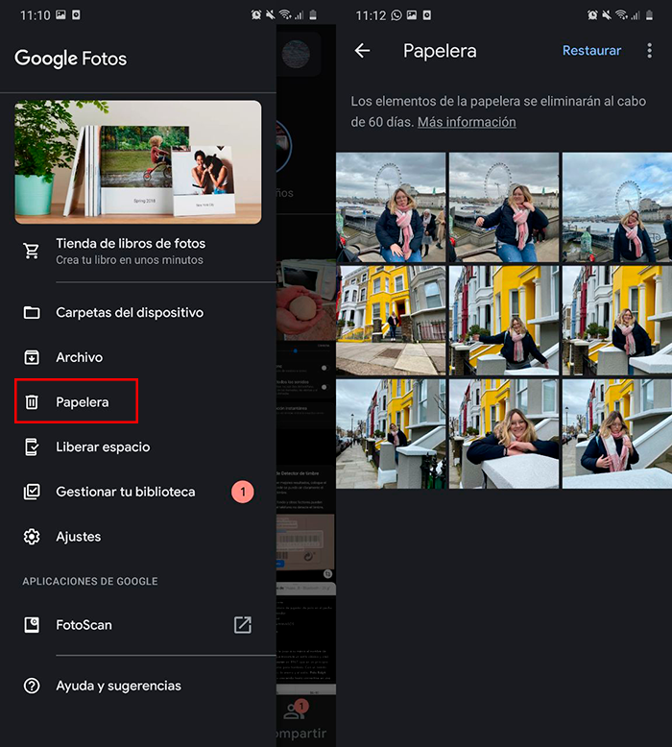Open Gestionar tu biblioteca menu entry
Viewport: 672px width, 747px height.
125,492
